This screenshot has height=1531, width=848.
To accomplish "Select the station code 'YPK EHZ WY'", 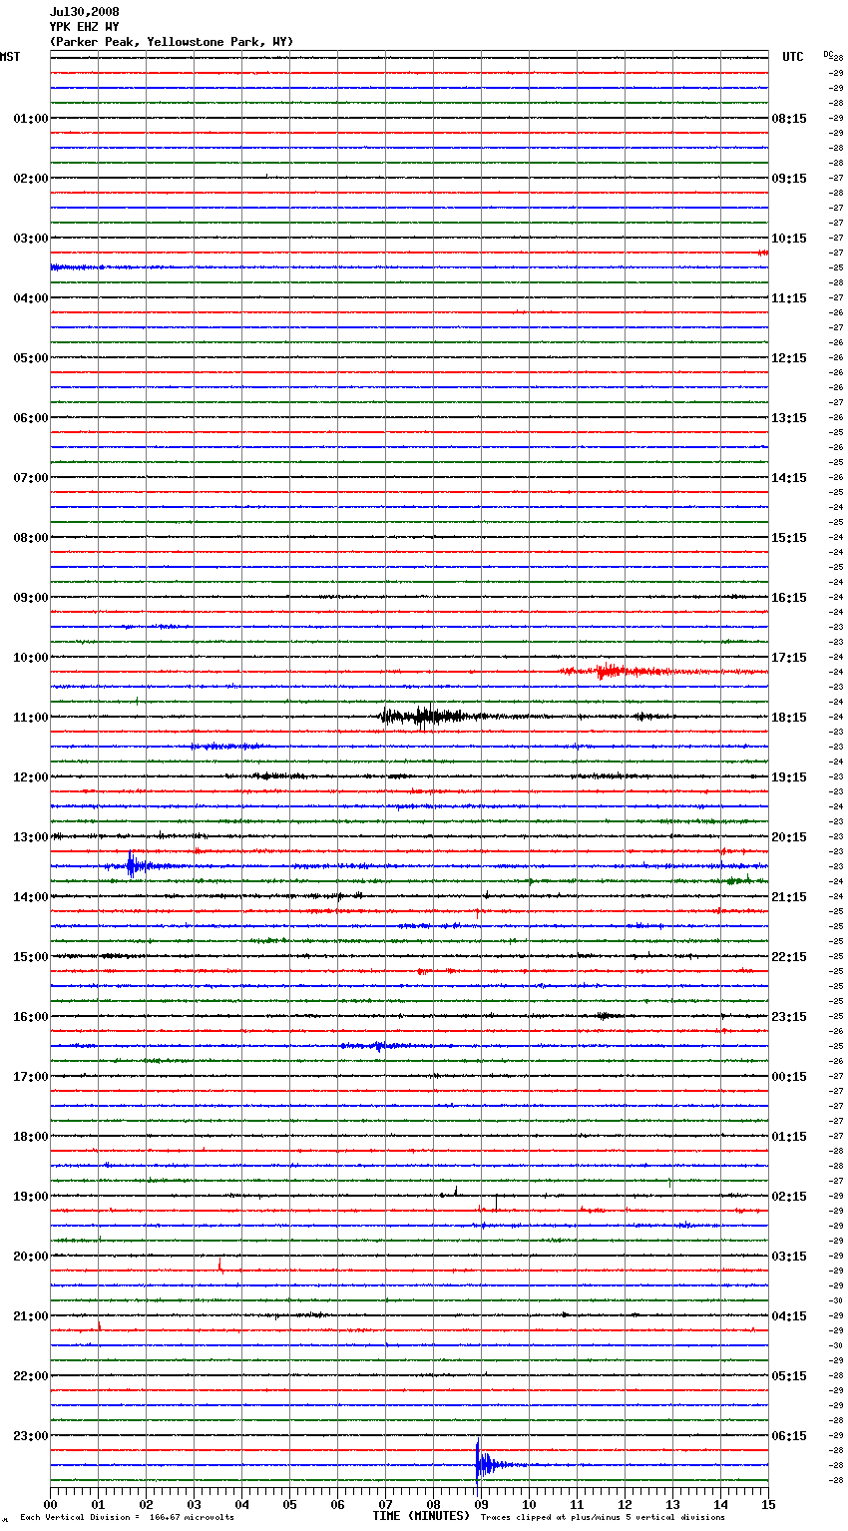I will point(85,27).
